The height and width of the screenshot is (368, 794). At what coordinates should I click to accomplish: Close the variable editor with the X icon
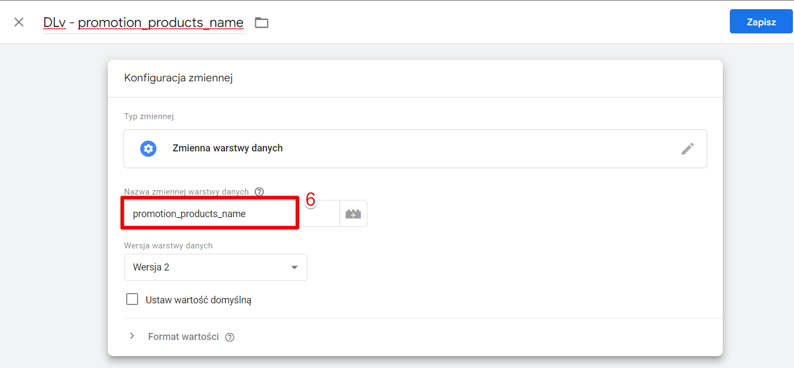click(x=19, y=22)
